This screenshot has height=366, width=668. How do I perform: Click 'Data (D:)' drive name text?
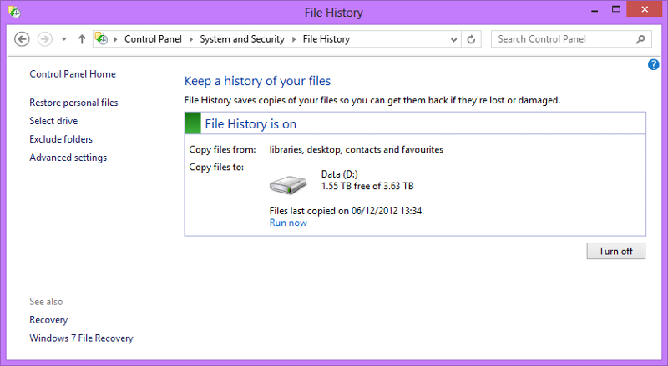(340, 174)
